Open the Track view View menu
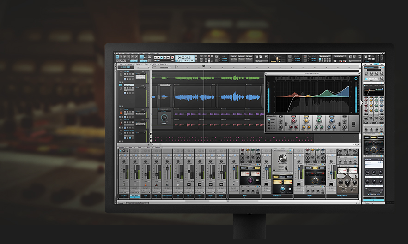The height and width of the screenshot is (244, 408). [x=121, y=64]
